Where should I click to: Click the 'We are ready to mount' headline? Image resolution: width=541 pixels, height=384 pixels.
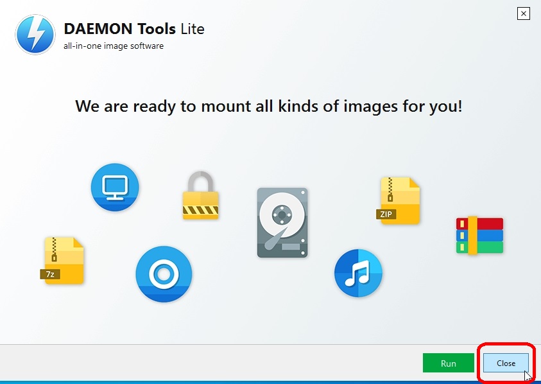coord(269,107)
